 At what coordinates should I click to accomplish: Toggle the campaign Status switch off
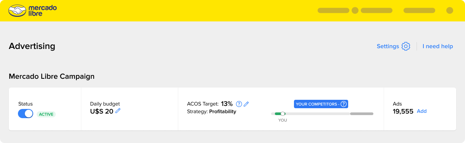(26, 114)
